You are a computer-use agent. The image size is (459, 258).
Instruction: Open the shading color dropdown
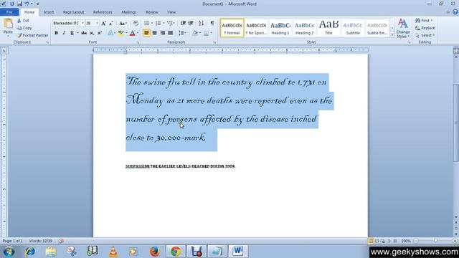200,33
